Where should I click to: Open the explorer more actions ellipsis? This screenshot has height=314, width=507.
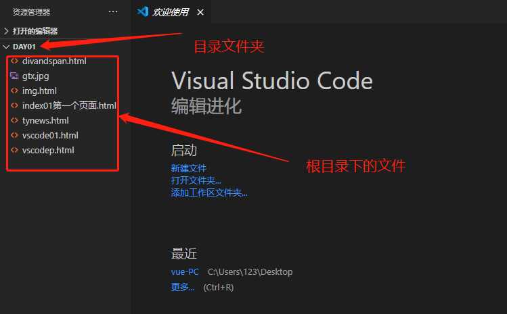[x=113, y=12]
